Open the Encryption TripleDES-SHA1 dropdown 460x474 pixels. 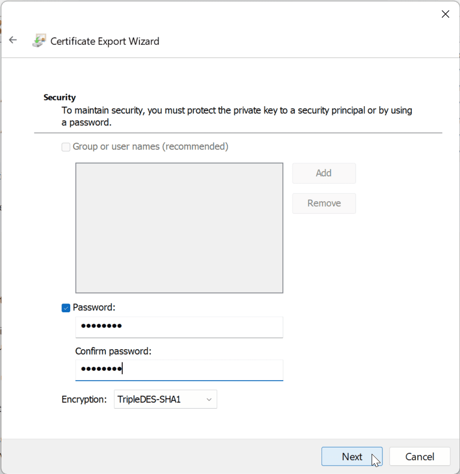(x=165, y=400)
